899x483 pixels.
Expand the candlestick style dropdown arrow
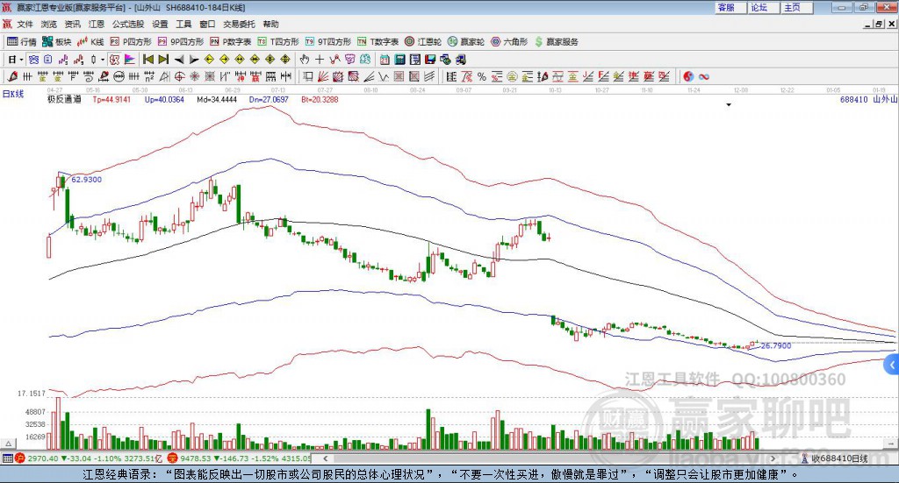point(103,60)
